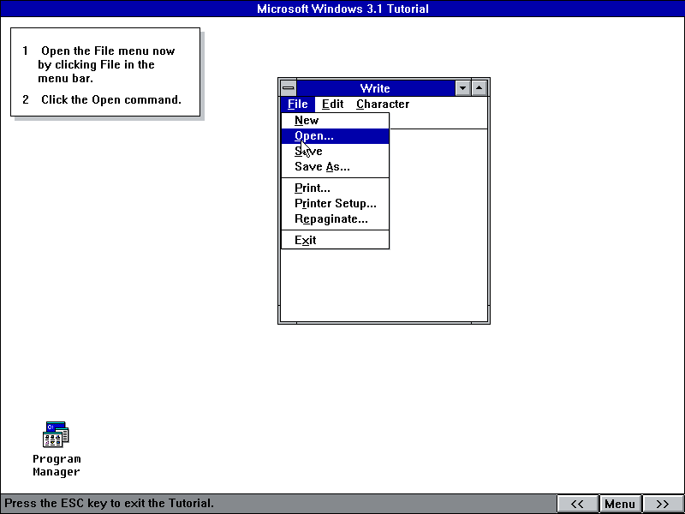The image size is (685, 514).
Task: Click File in the Write menu bar
Action: point(298,104)
